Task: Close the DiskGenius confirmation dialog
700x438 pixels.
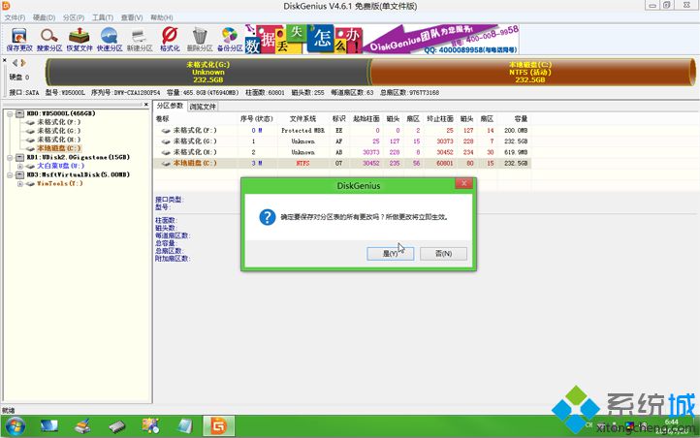Action: click(x=463, y=183)
